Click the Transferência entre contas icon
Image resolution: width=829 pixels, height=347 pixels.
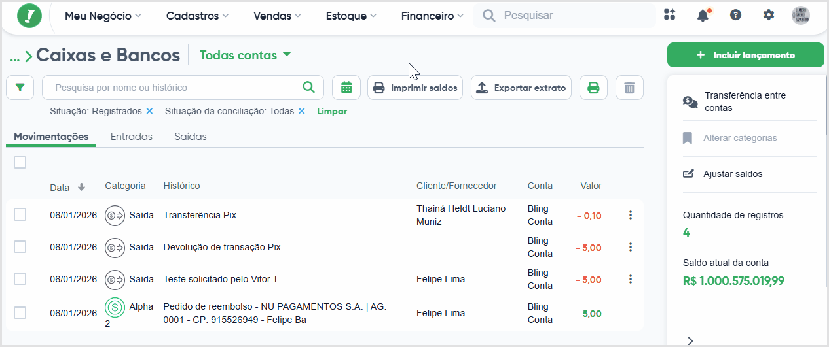point(690,102)
